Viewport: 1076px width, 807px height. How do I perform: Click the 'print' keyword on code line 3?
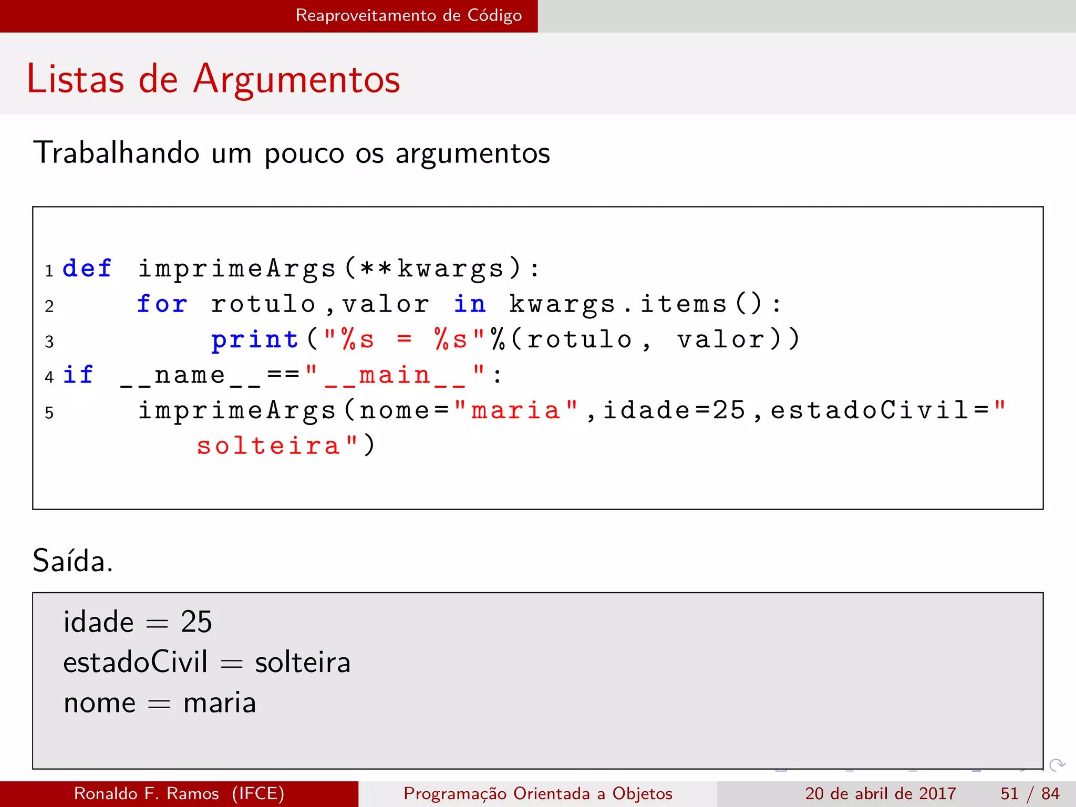[x=255, y=340]
